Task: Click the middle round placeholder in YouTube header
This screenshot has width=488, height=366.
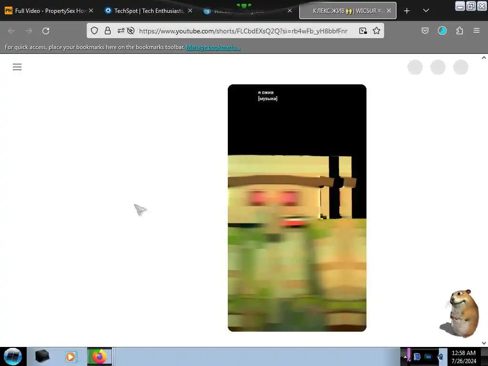Action: [438, 67]
